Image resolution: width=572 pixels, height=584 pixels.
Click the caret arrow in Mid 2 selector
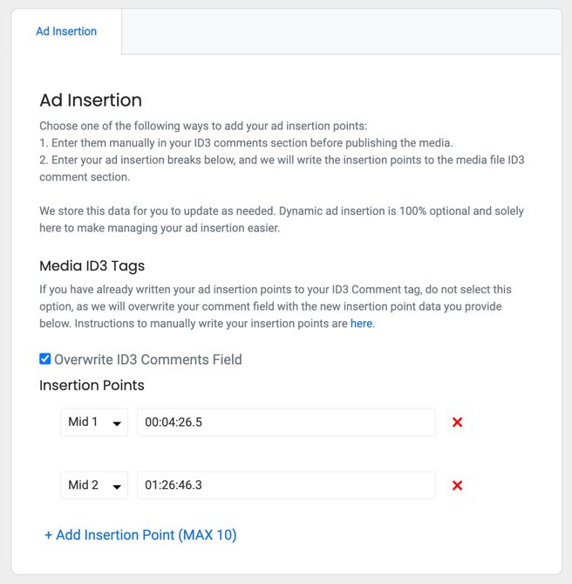pos(117,487)
